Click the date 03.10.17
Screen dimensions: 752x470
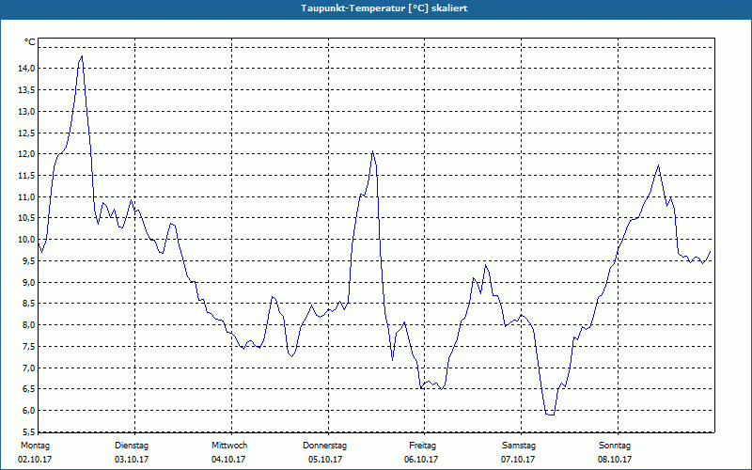pyautogui.click(x=132, y=460)
